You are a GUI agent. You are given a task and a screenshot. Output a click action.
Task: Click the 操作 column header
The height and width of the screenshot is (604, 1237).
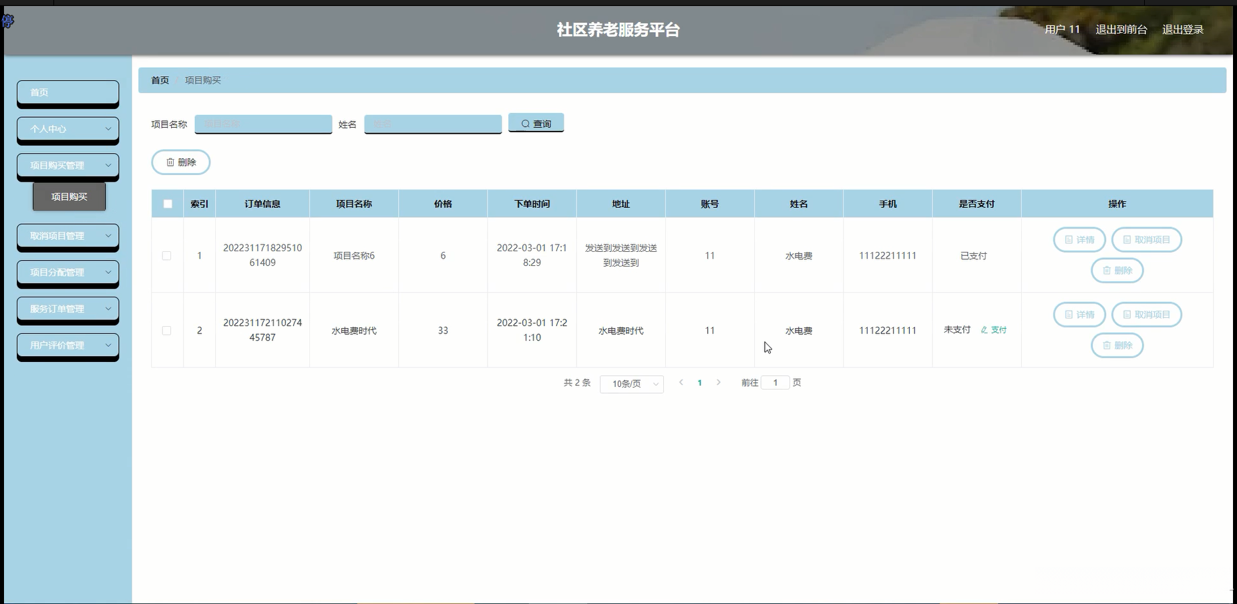1117,204
